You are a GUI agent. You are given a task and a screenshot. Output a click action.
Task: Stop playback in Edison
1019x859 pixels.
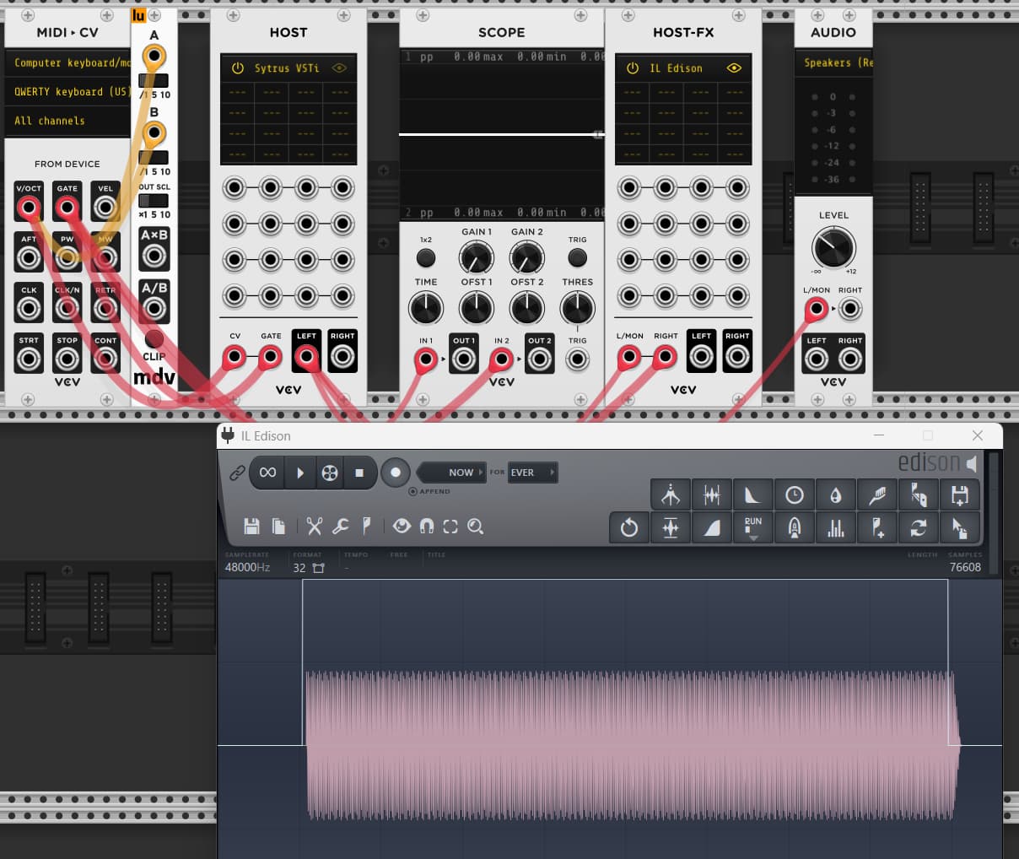click(359, 473)
